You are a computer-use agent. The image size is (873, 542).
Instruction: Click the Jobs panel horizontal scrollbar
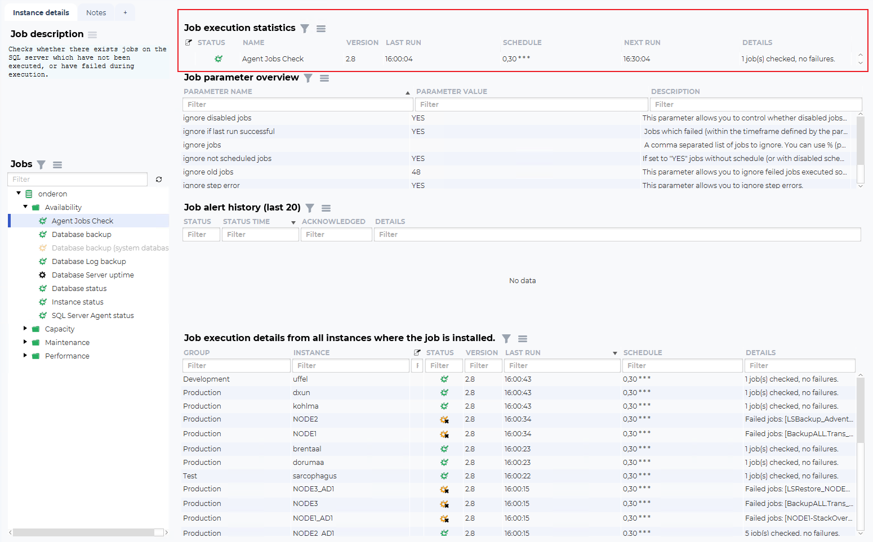click(83, 532)
